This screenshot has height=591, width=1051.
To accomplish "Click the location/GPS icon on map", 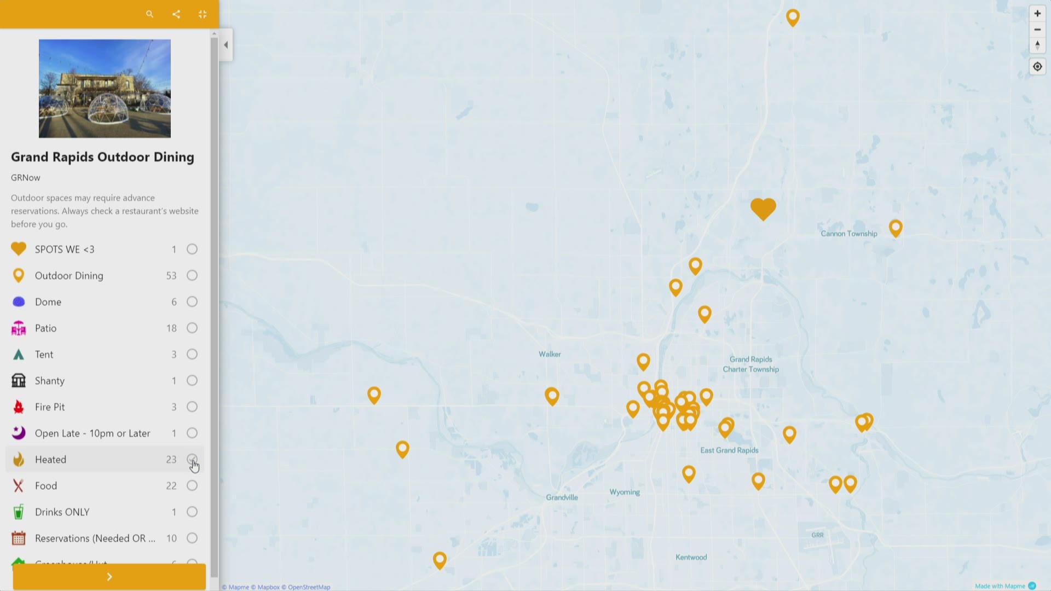I will pos(1037,66).
